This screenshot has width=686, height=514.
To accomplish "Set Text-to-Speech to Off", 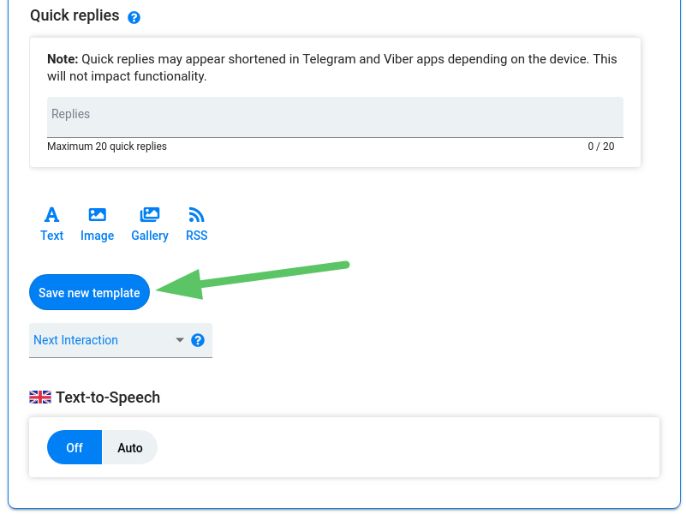I will (x=75, y=447).
